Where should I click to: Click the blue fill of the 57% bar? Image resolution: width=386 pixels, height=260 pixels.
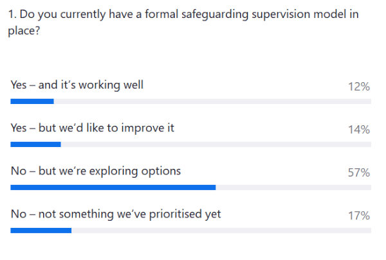tap(113, 187)
